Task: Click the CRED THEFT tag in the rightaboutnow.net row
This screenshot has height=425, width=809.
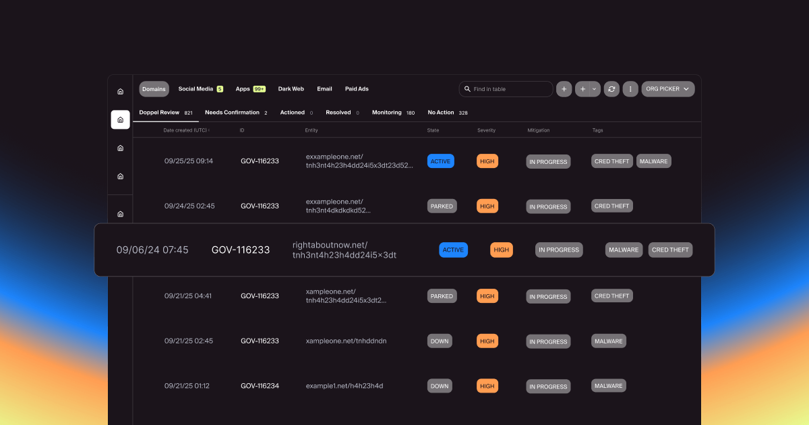Action: pos(671,250)
